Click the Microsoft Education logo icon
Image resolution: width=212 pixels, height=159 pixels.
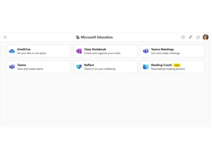[78, 37]
